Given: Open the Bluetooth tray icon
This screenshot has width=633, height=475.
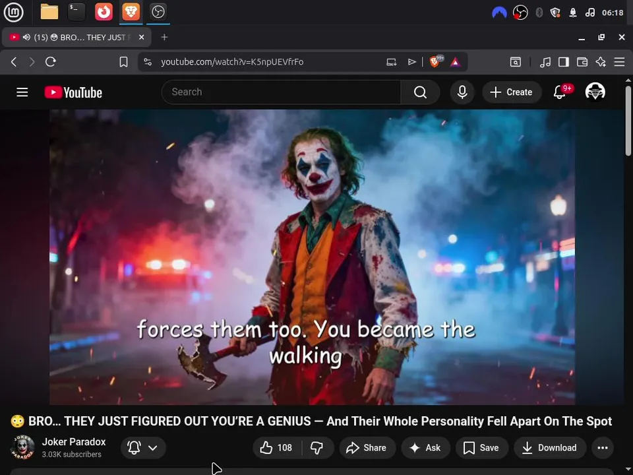Looking at the screenshot, I should tap(539, 13).
